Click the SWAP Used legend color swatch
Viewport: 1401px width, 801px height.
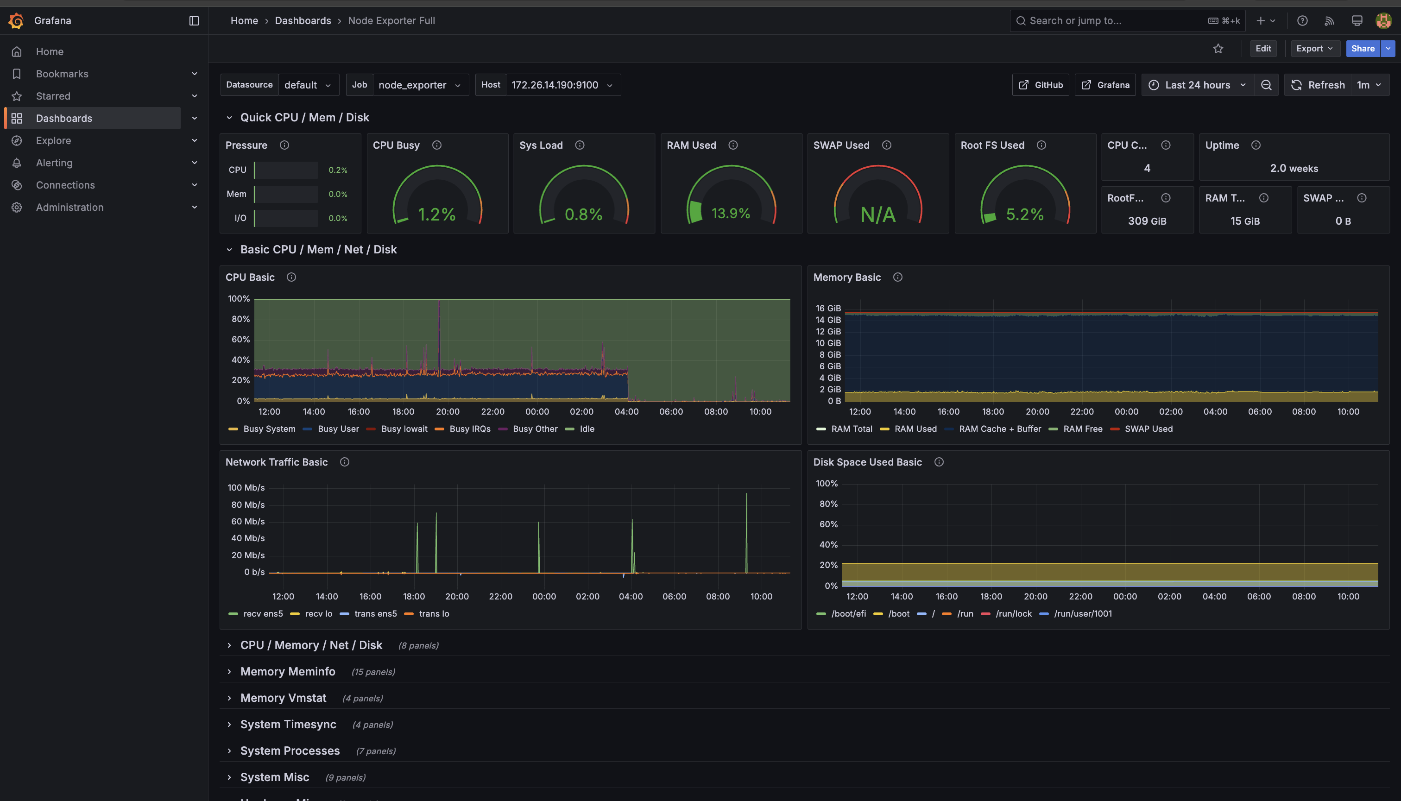[x=1114, y=429]
